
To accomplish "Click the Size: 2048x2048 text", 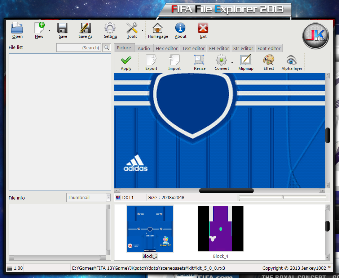I will point(166,197).
